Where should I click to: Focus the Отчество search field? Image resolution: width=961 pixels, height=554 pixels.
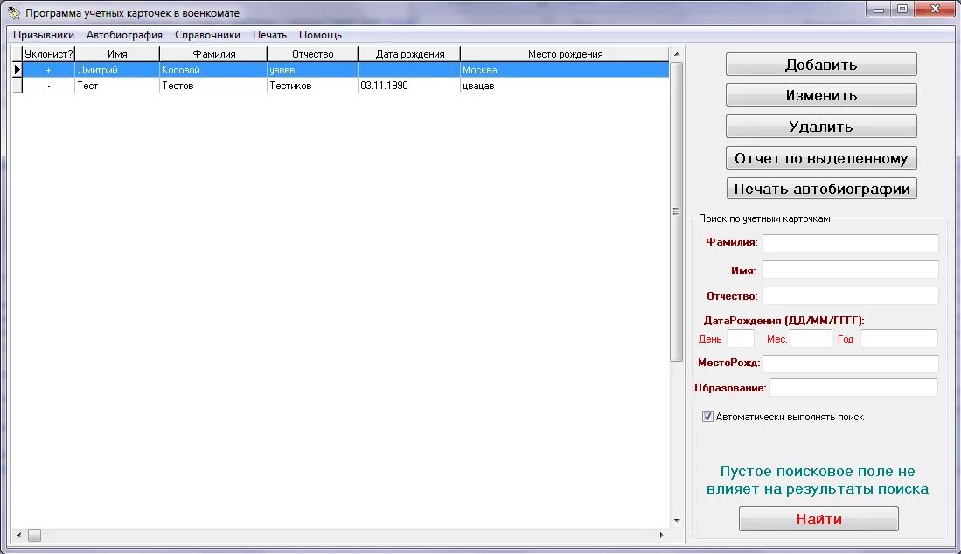coord(850,295)
